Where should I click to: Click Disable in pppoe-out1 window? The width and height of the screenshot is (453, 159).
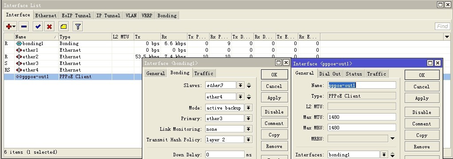(x=422, y=112)
